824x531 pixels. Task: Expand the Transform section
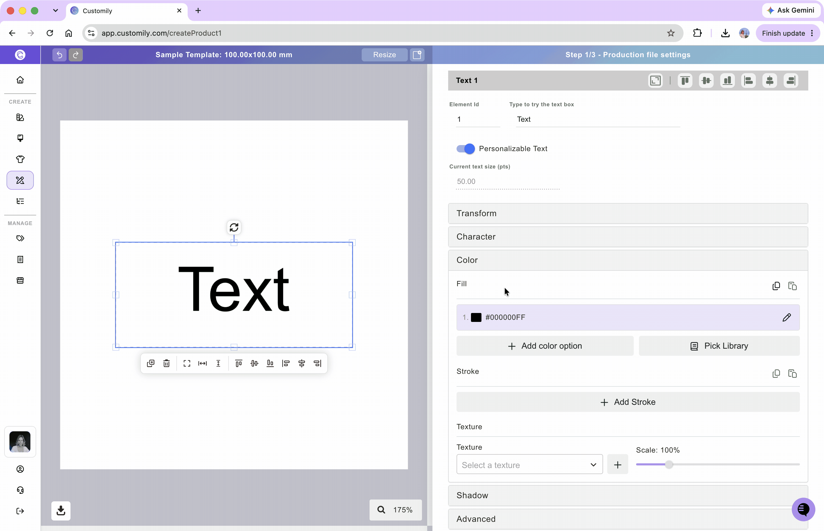[x=628, y=214]
